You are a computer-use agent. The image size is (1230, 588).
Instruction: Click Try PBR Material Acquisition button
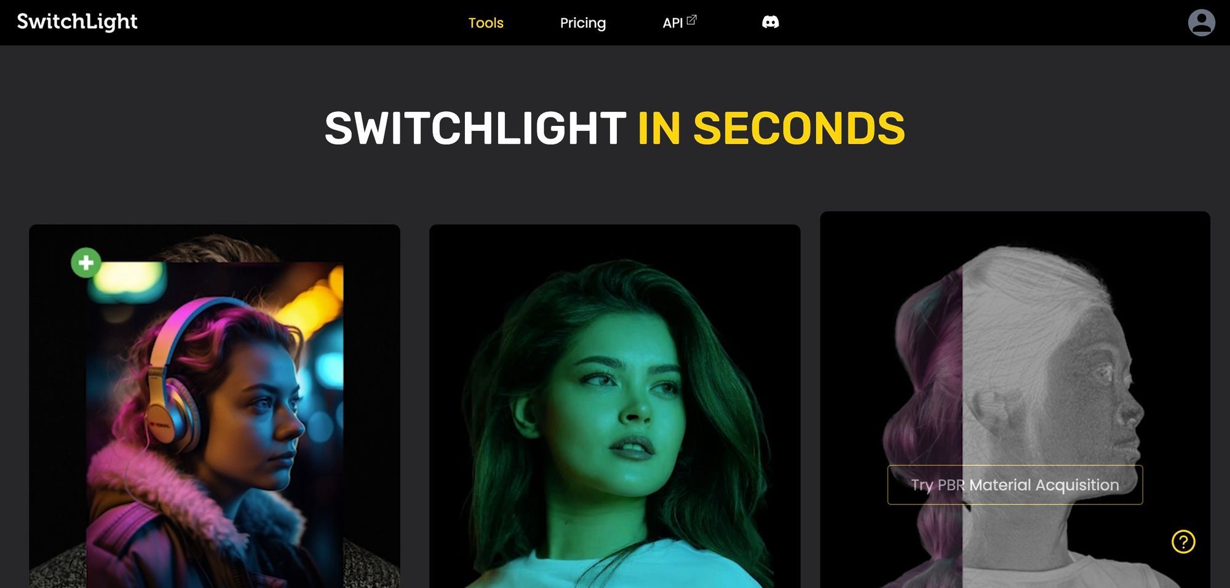coord(1015,485)
